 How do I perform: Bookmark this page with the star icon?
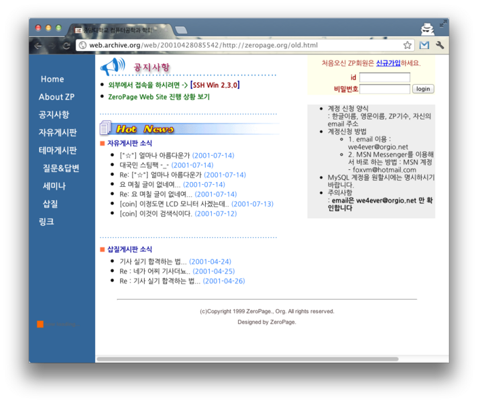click(408, 45)
